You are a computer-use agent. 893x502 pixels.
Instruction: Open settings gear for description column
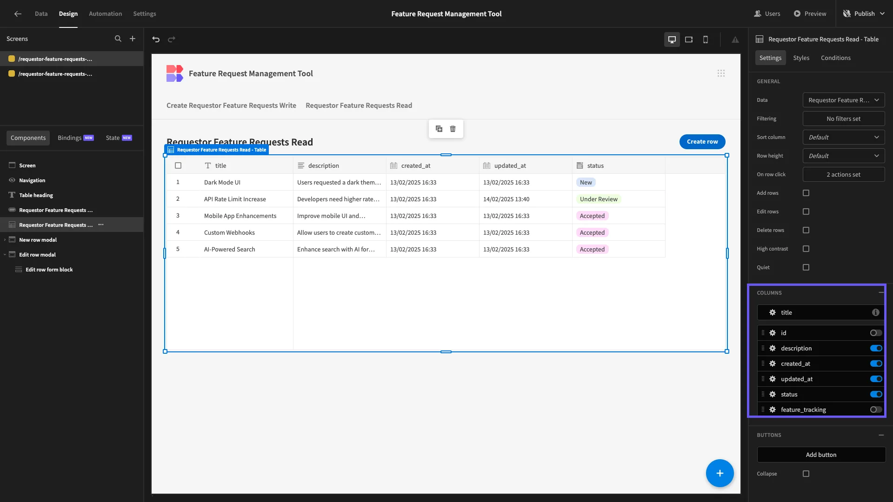coord(773,348)
